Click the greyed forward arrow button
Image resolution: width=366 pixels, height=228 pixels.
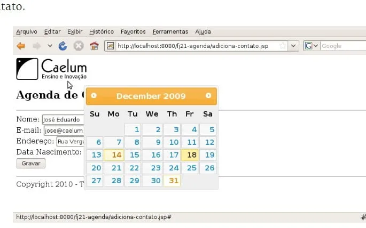point(37,46)
